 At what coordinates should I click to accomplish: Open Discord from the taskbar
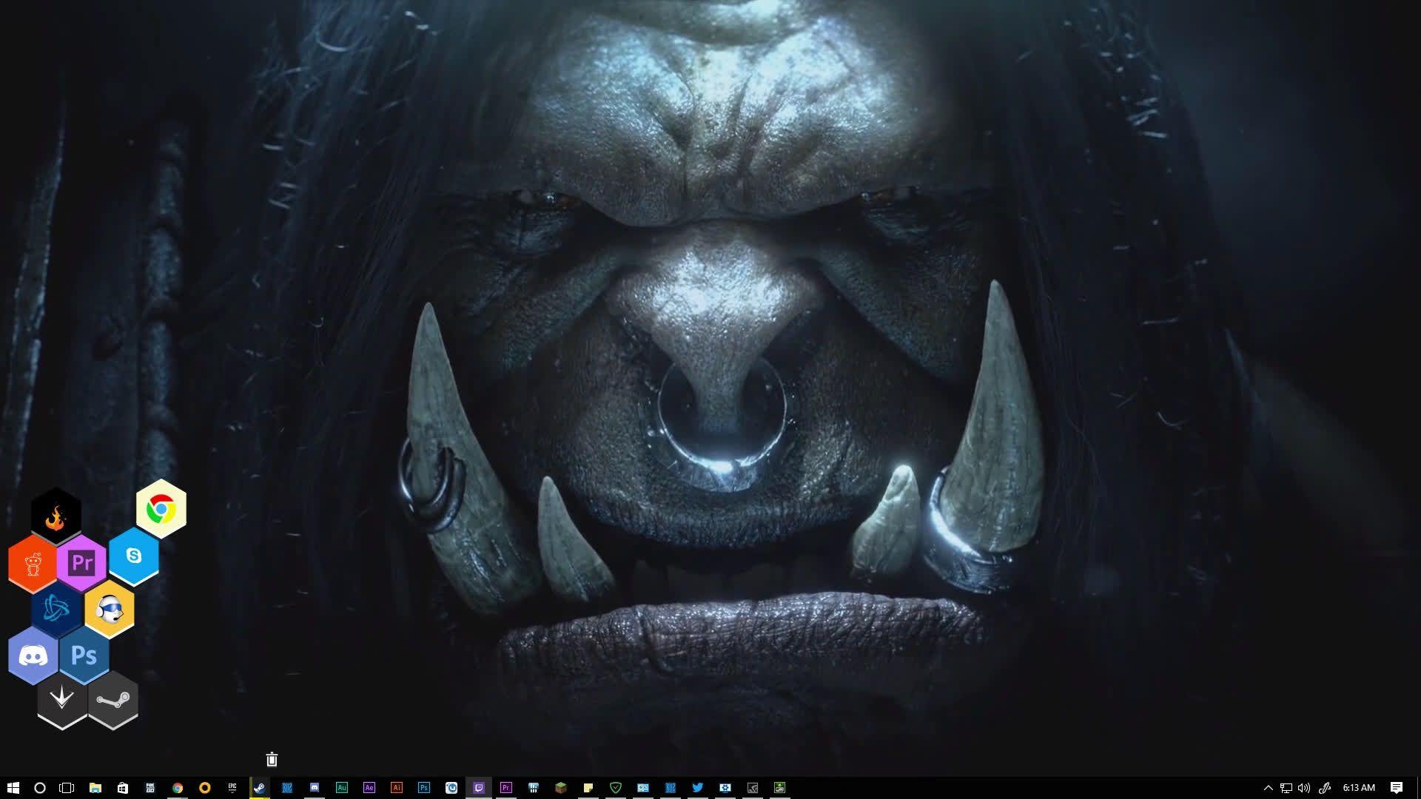click(315, 788)
